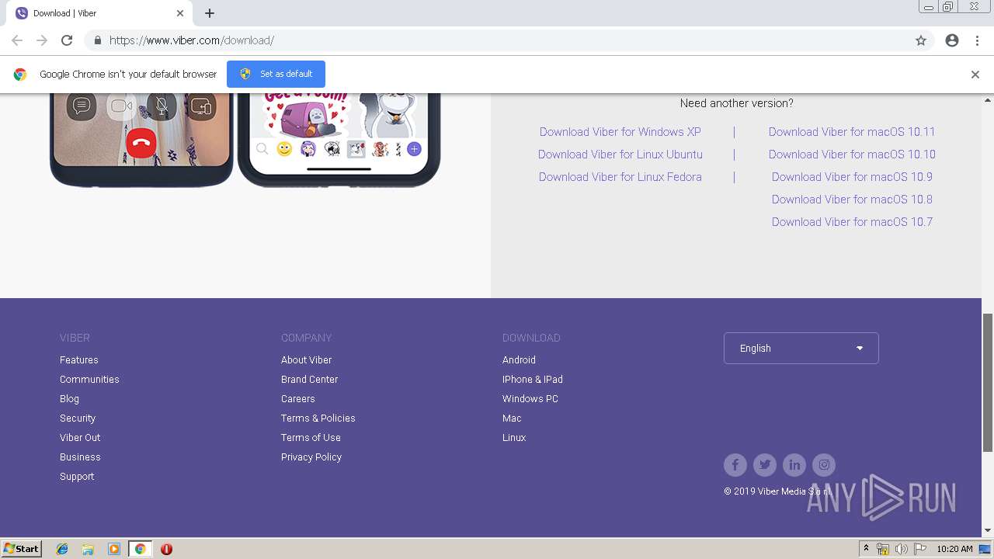994x559 pixels.
Task: Open the iPhone & iPad download link
Action: coord(533,380)
